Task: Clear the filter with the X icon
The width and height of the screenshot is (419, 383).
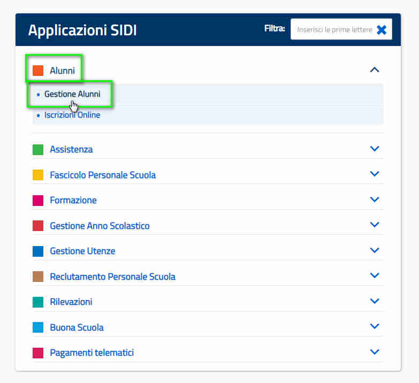Action: coord(382,29)
